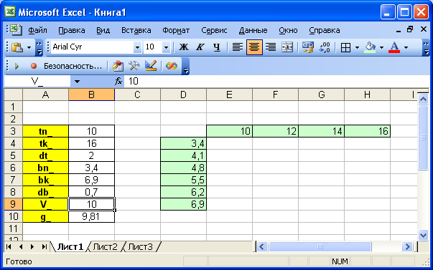Open the Правка menu
The height and width of the screenshot is (270, 433).
(x=72, y=30)
